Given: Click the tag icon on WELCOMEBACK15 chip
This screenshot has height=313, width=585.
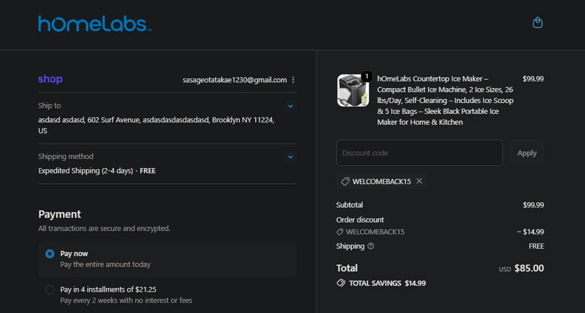Looking at the screenshot, I should pyautogui.click(x=345, y=181).
